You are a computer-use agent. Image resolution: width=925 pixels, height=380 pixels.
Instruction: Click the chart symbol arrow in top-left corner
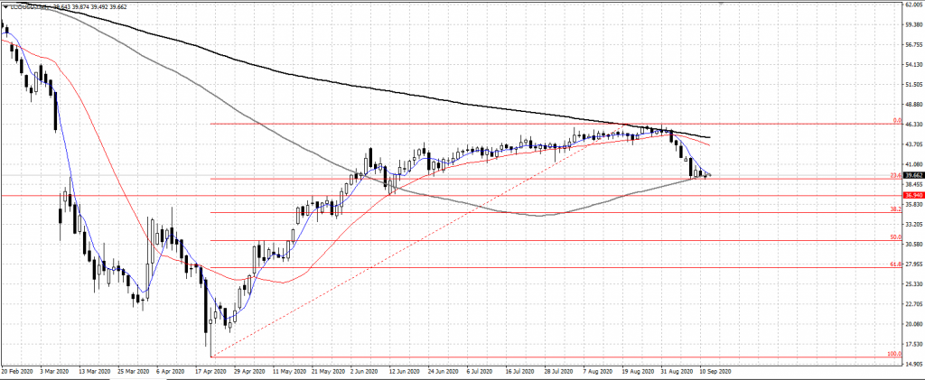pos(5,5)
